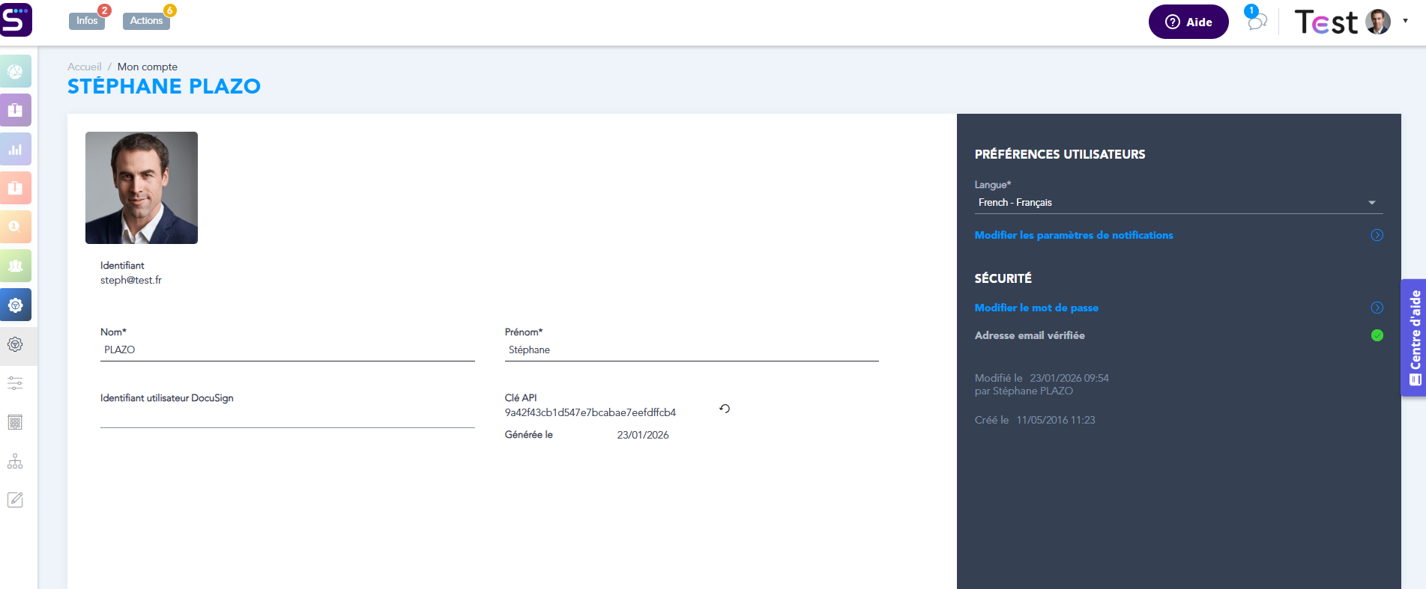1426x589 pixels.
Task: Open the green people group sidebar module
Action: (16, 266)
